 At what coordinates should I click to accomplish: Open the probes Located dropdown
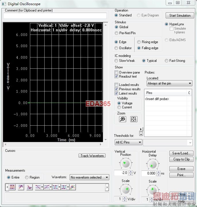[x=169, y=83]
